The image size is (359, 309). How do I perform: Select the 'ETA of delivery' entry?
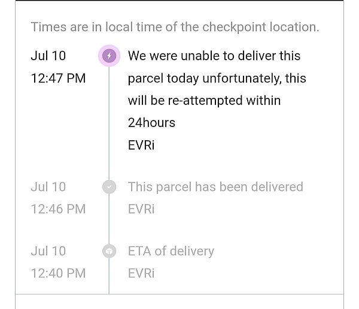click(x=171, y=251)
